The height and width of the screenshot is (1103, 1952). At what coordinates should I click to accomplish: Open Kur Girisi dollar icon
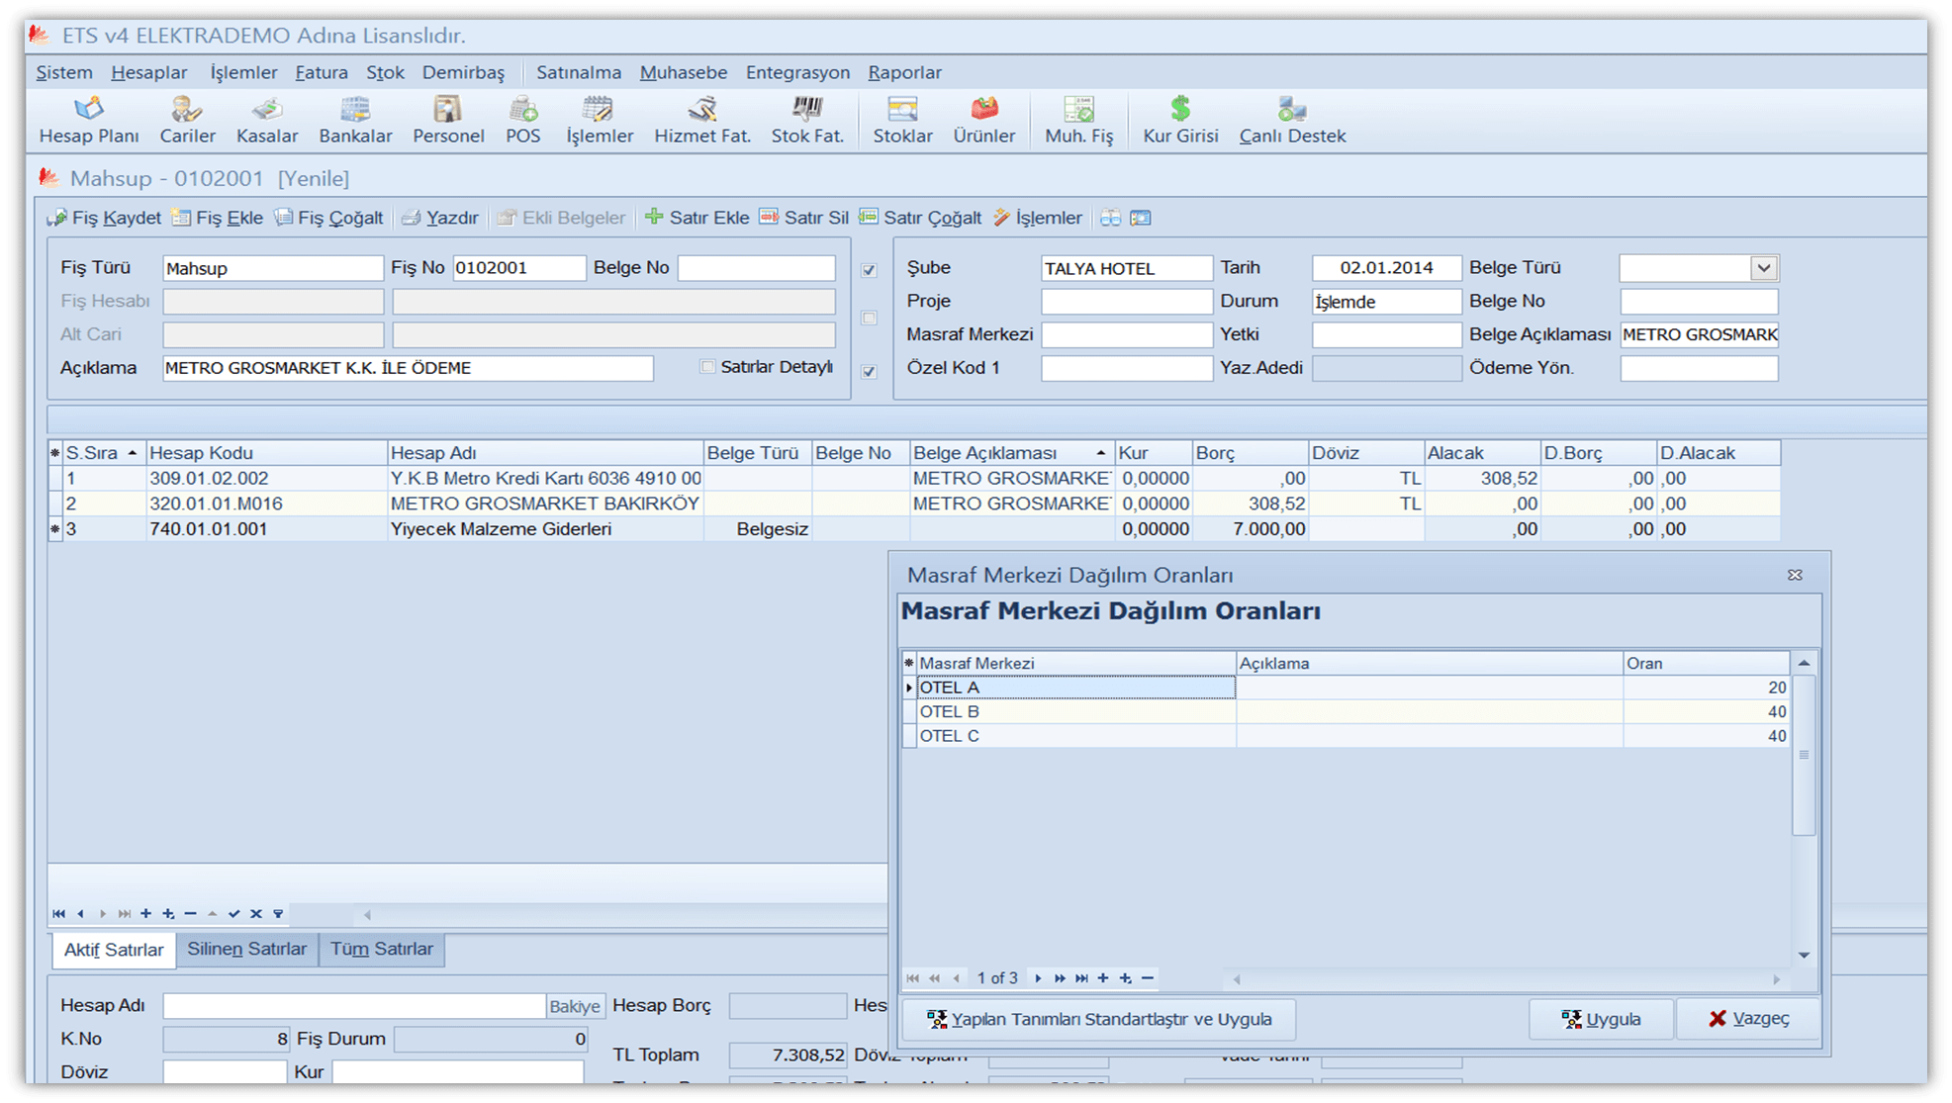pos(1180,121)
